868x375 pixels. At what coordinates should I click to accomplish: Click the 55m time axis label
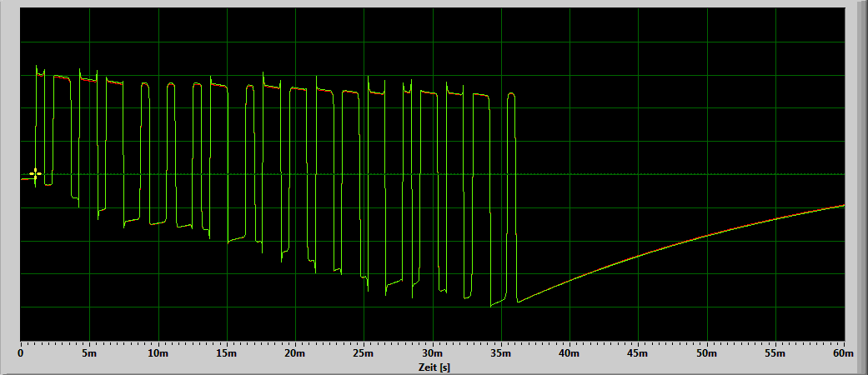(x=775, y=352)
